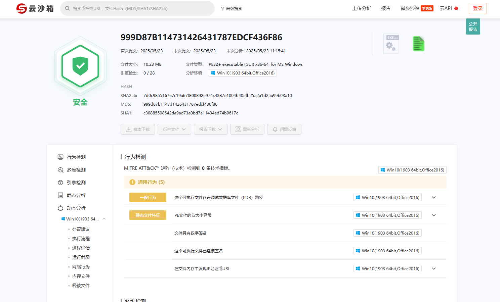Open the 报告下载 dropdown
The image size is (500, 302).
211,129
